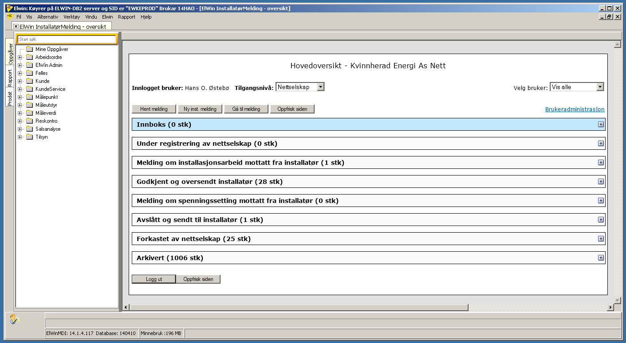Screen dimensions: 626x343
Task: Click the user key icon in status bar
Action: point(14,319)
